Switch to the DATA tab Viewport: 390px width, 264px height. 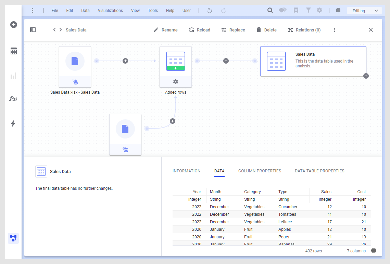click(x=219, y=171)
